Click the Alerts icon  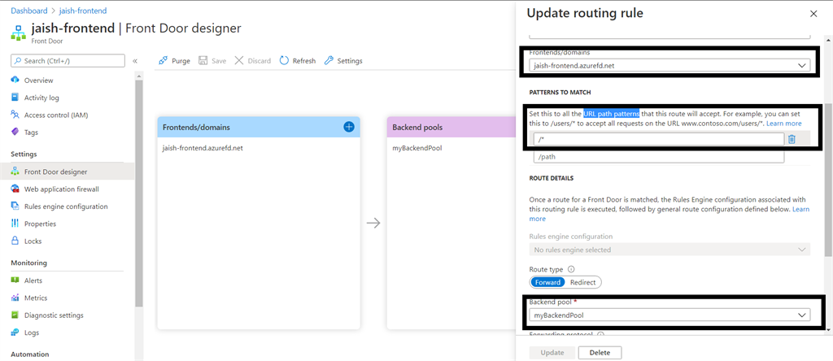[15, 281]
